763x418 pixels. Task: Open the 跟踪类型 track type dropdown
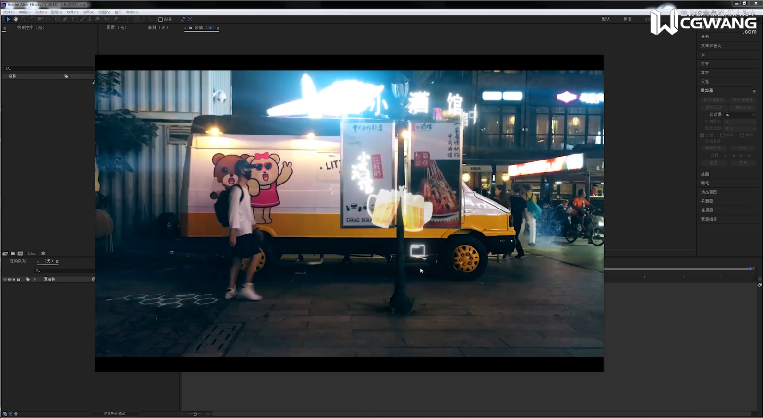coord(739,128)
